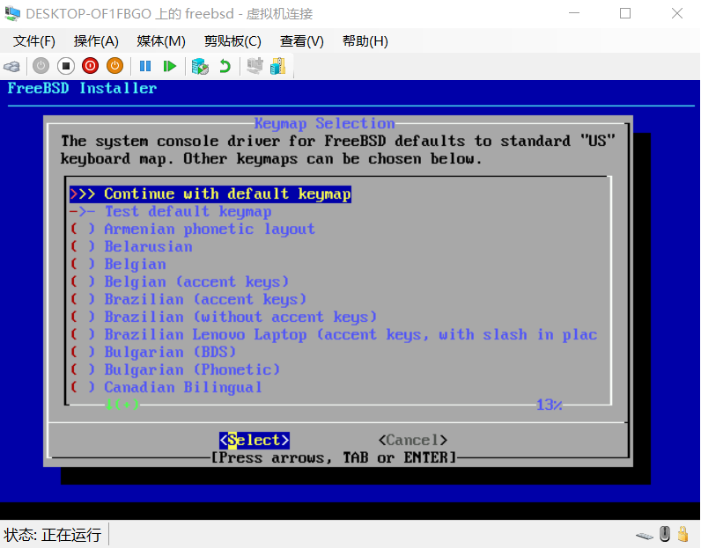701x548 pixels.
Task: Click the green scroll-down indicator ↓(+)
Action: (x=122, y=405)
